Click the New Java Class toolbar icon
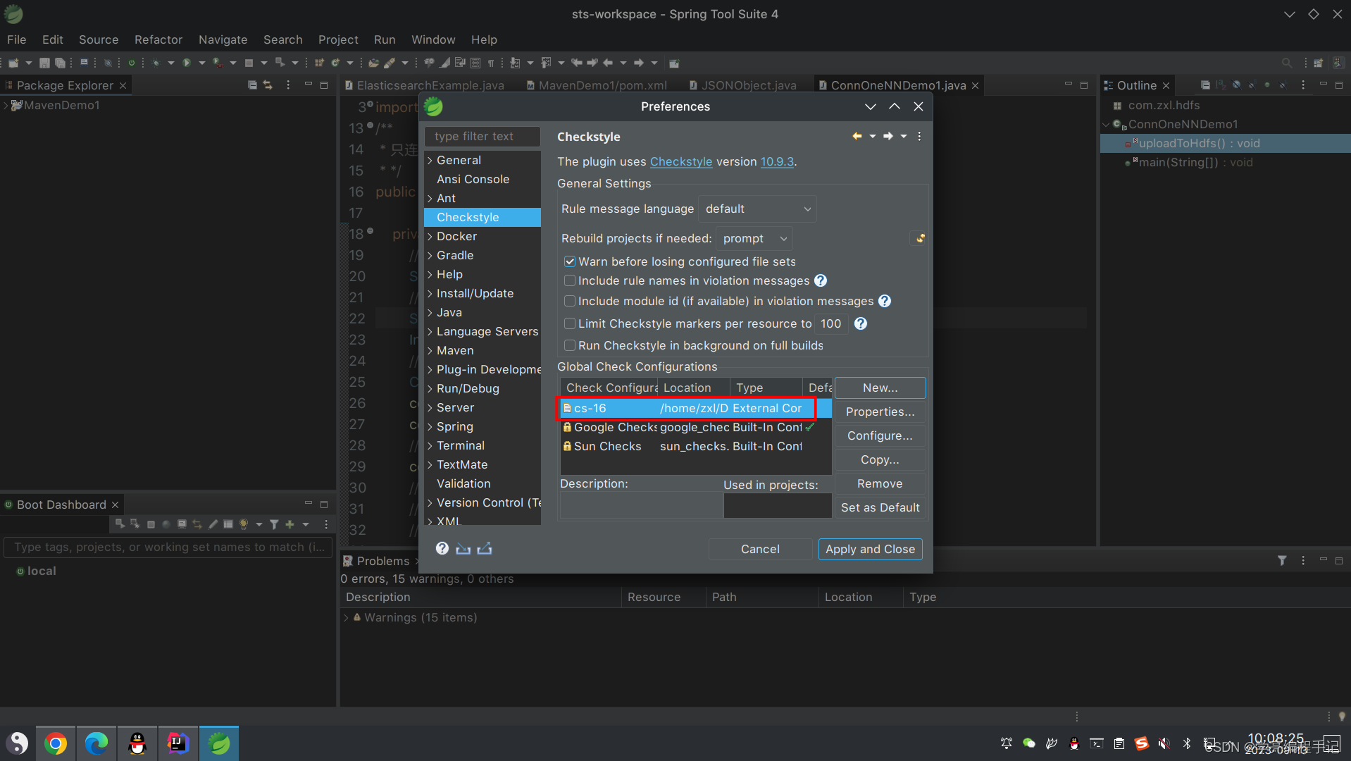 [x=336, y=63]
